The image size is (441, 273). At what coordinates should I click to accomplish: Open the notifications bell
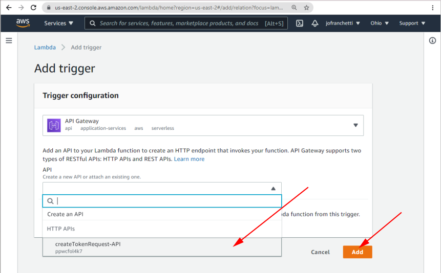click(x=315, y=24)
